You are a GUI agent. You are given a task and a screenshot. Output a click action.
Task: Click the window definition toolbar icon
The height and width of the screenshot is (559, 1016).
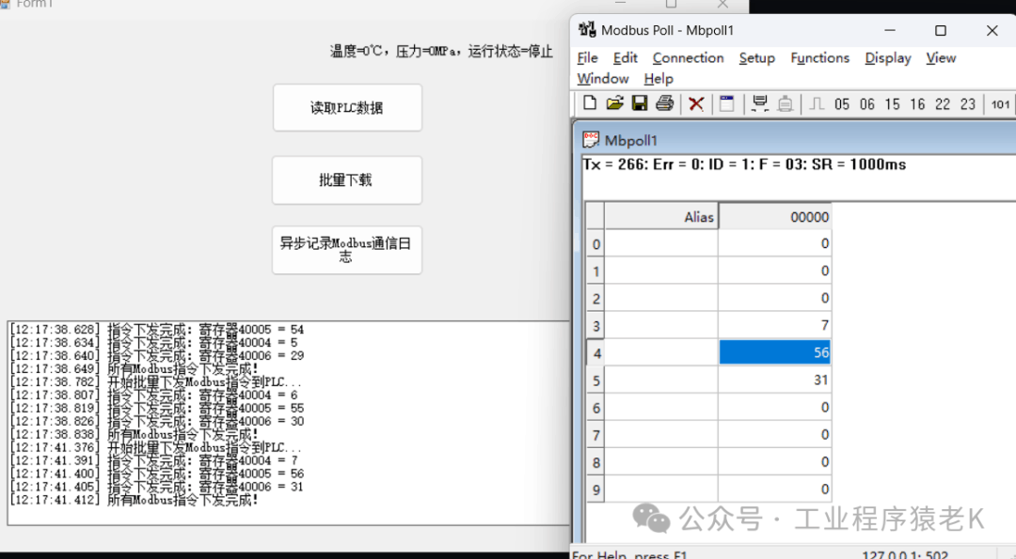[x=727, y=104]
